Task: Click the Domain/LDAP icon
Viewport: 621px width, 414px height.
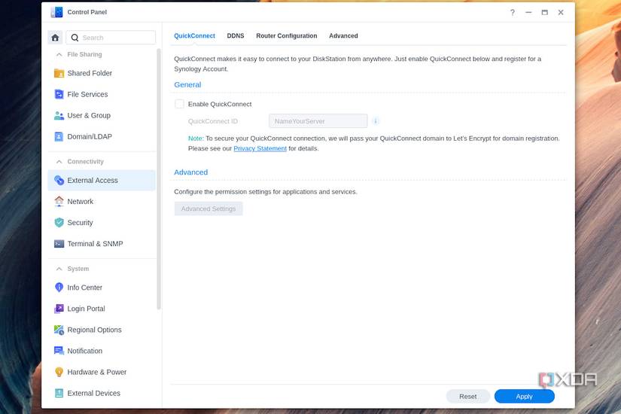Action: [59, 137]
